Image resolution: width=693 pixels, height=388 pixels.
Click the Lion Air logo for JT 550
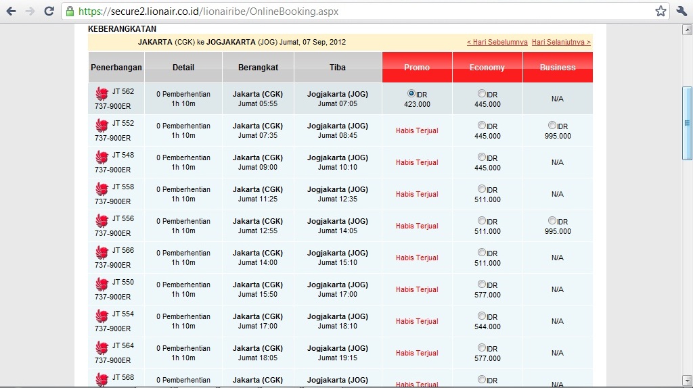point(102,285)
